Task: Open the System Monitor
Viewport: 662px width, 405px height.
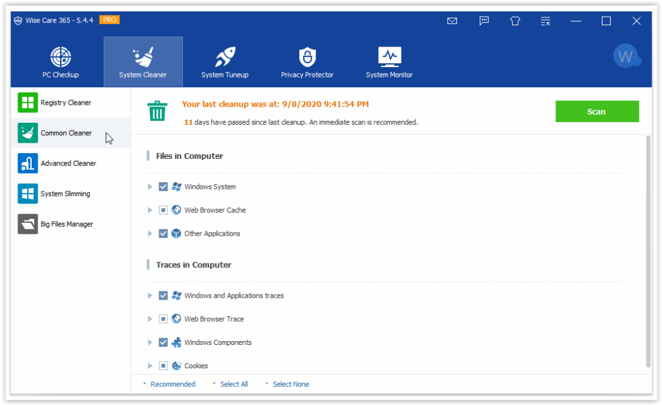Action: [x=389, y=61]
